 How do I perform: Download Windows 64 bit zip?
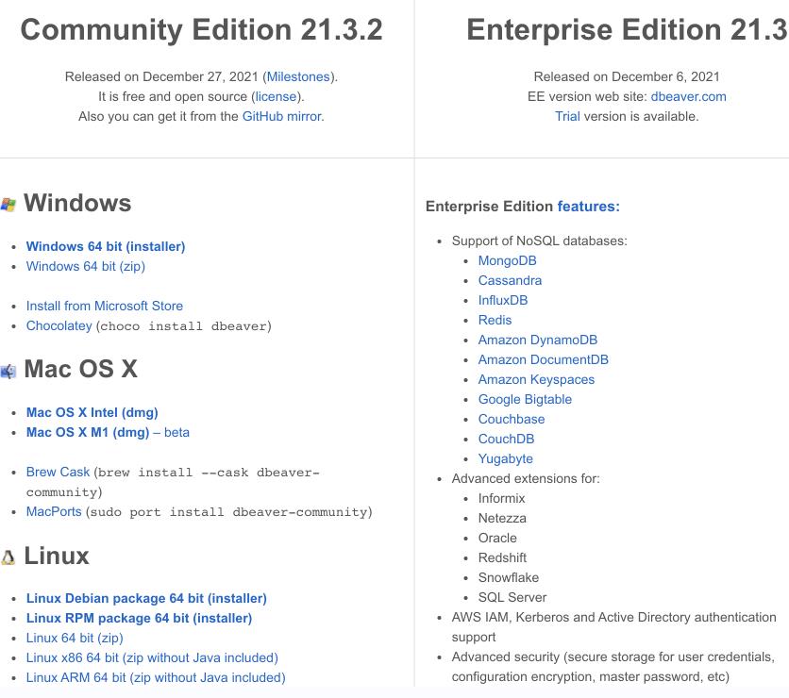click(86, 266)
